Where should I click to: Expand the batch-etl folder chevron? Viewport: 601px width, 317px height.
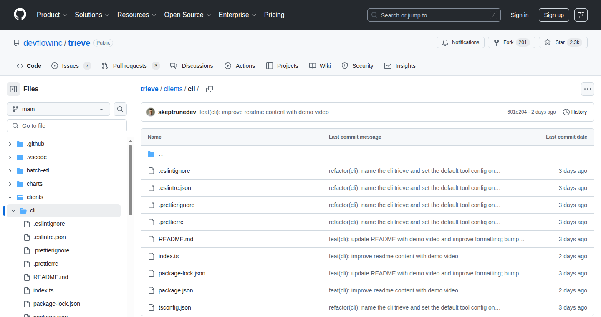pos(10,170)
